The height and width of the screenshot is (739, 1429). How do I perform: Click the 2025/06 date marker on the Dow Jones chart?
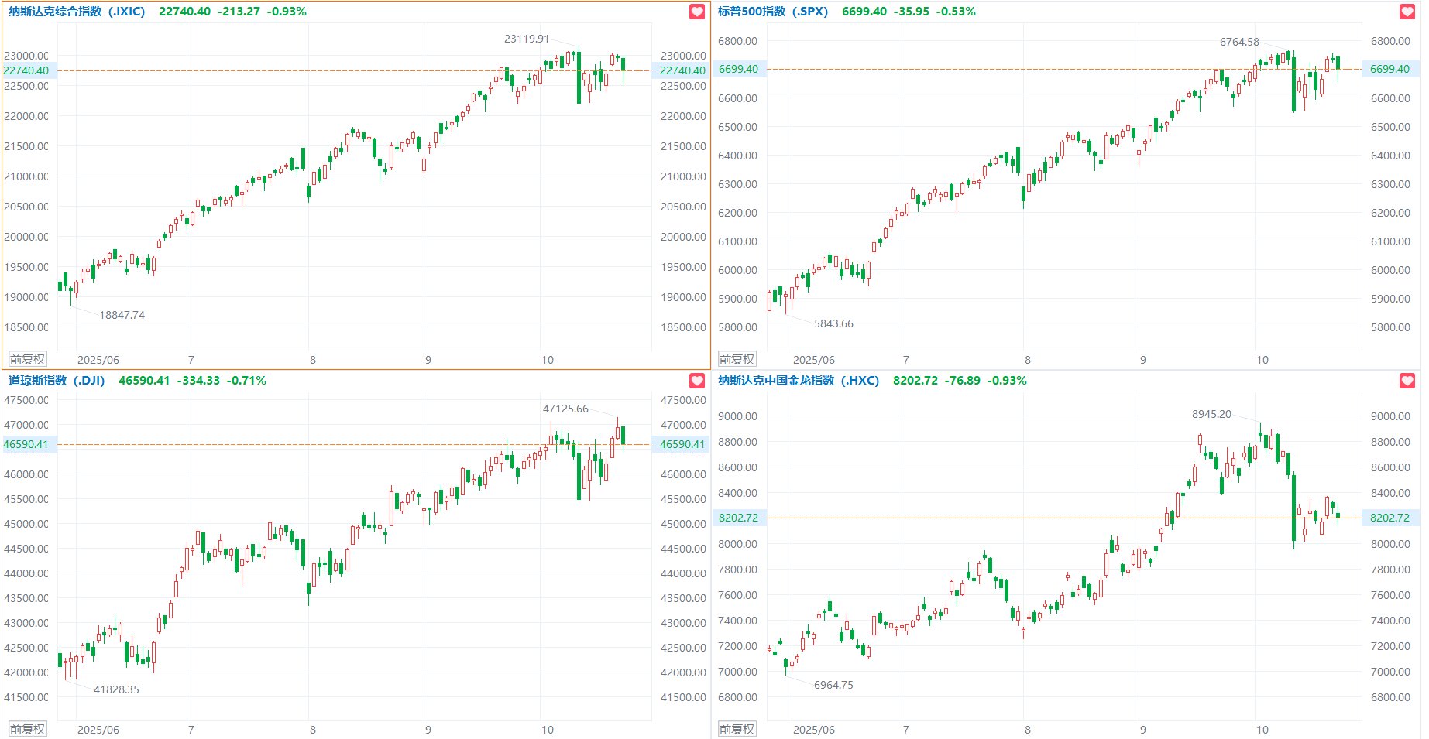98,730
